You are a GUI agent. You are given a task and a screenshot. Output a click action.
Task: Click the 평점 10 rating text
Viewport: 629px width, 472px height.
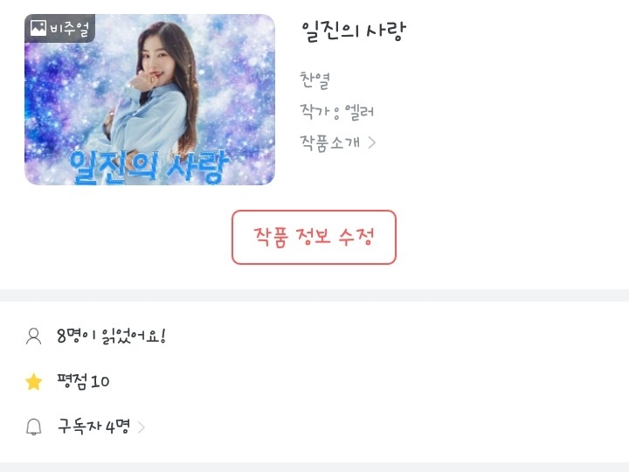(x=83, y=381)
